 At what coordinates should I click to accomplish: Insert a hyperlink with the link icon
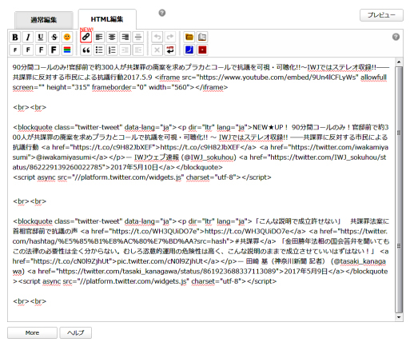coord(86,37)
